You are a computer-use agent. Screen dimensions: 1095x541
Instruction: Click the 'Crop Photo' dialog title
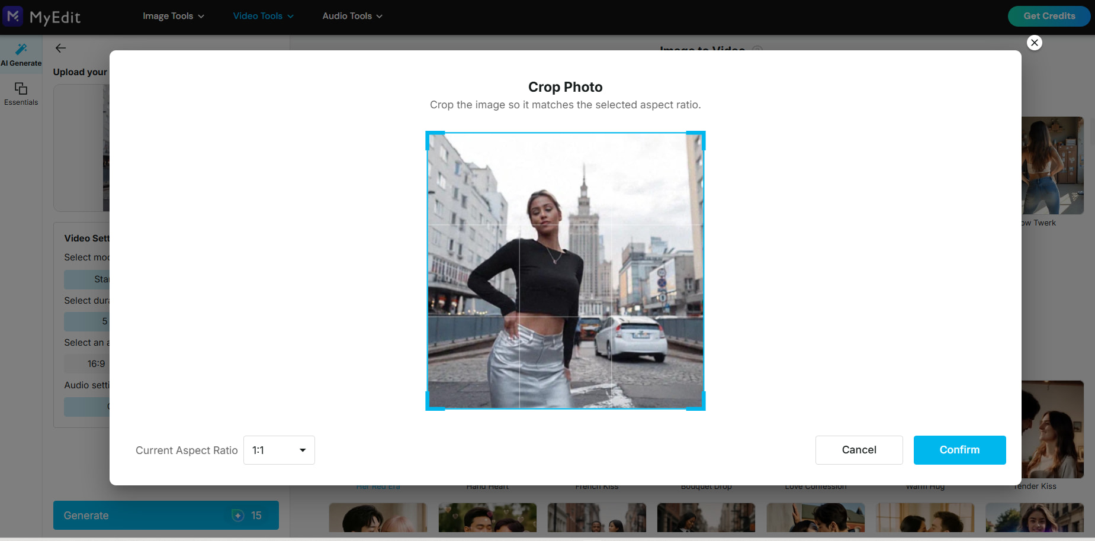click(x=566, y=87)
